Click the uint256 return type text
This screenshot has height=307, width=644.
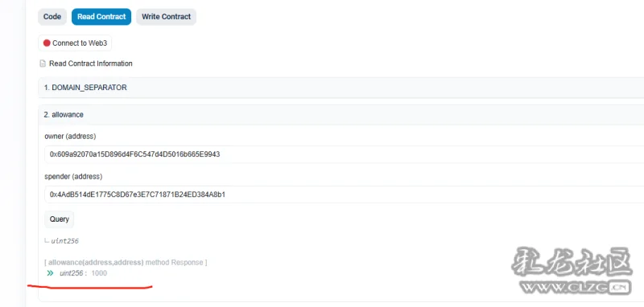coord(65,241)
